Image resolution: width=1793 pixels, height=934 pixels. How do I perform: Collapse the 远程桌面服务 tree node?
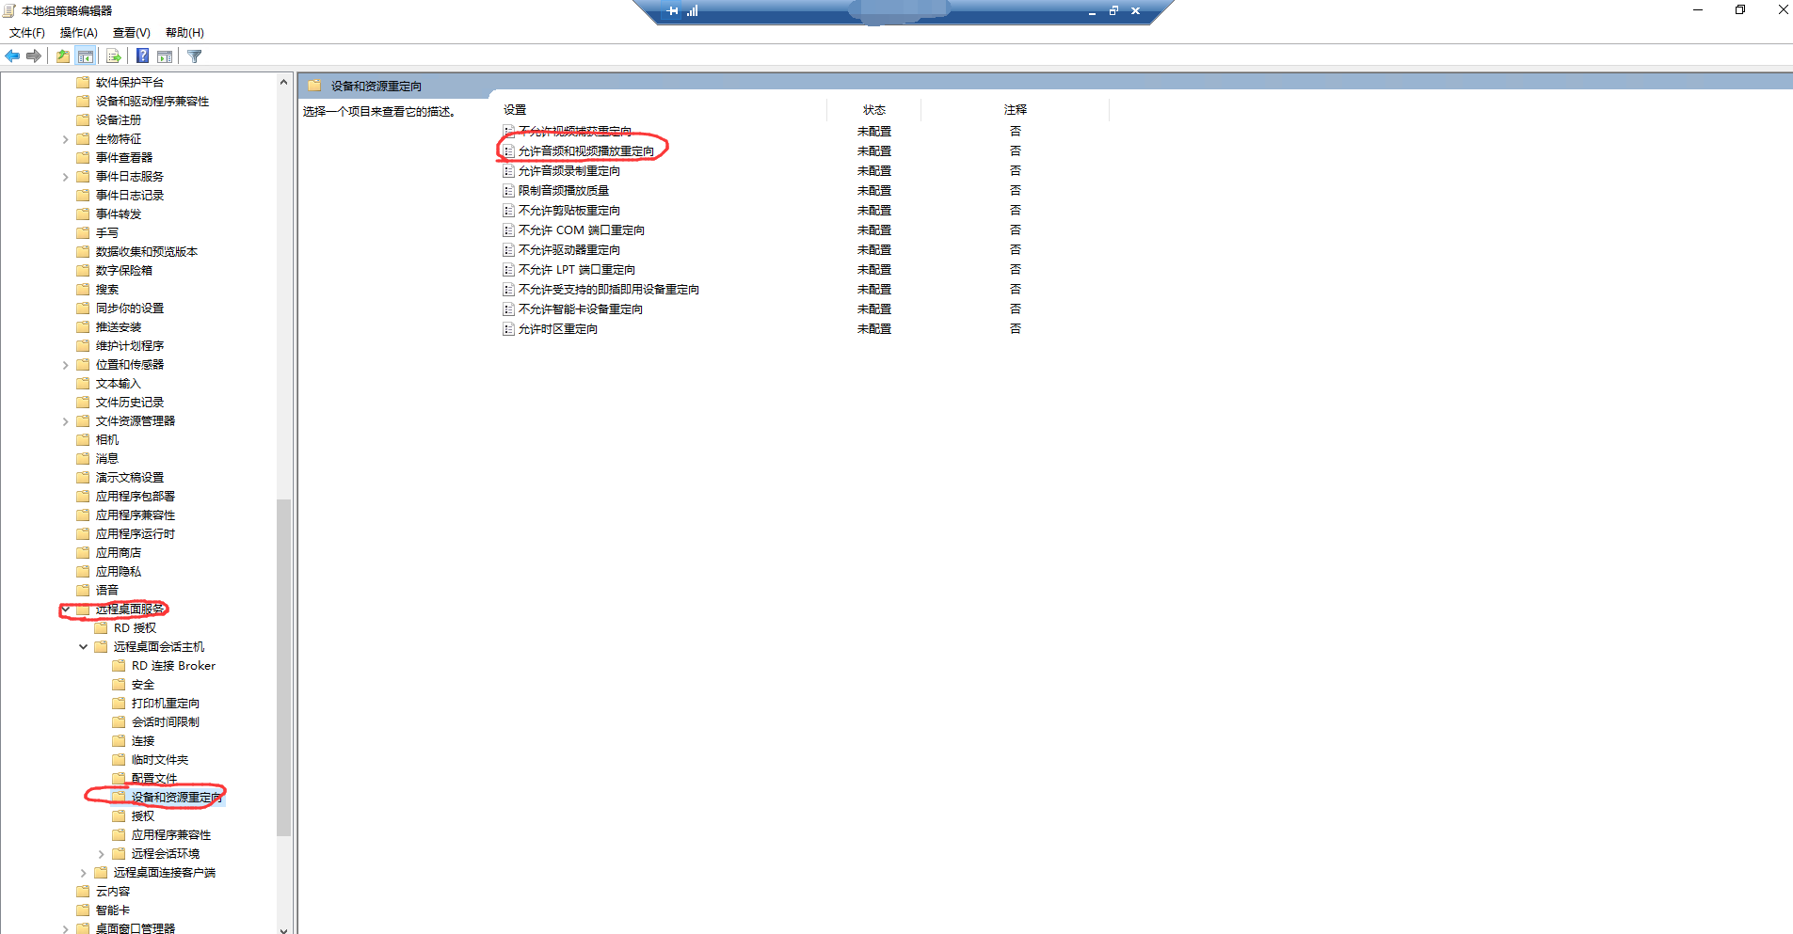[x=66, y=609]
